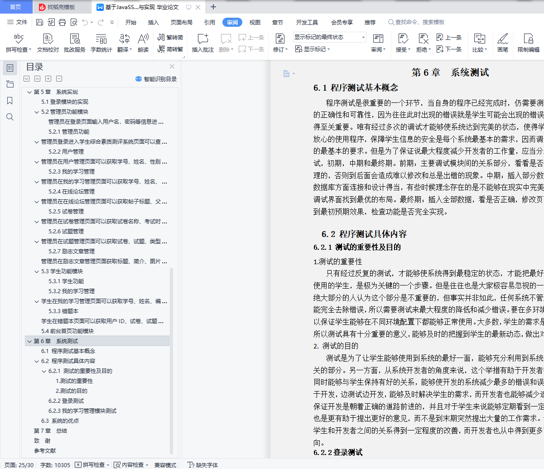Click the Save icon in quick toolbar
The width and height of the screenshot is (544, 469).
[x=40, y=22]
